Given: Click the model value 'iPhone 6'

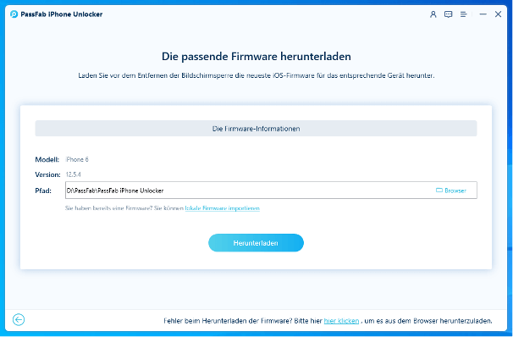Looking at the screenshot, I should [x=77, y=159].
